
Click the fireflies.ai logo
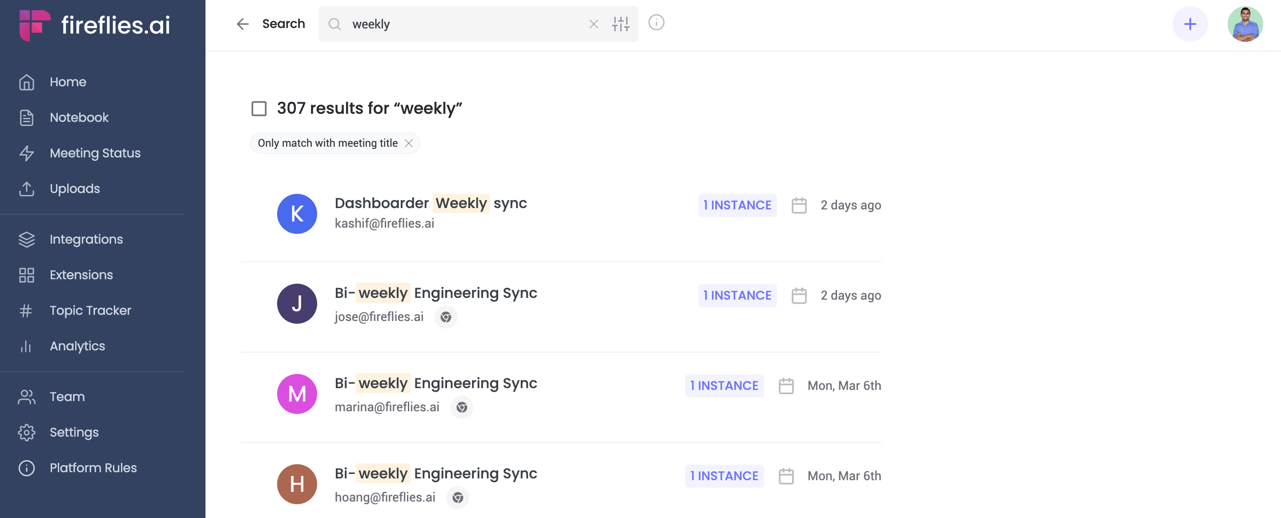click(94, 25)
